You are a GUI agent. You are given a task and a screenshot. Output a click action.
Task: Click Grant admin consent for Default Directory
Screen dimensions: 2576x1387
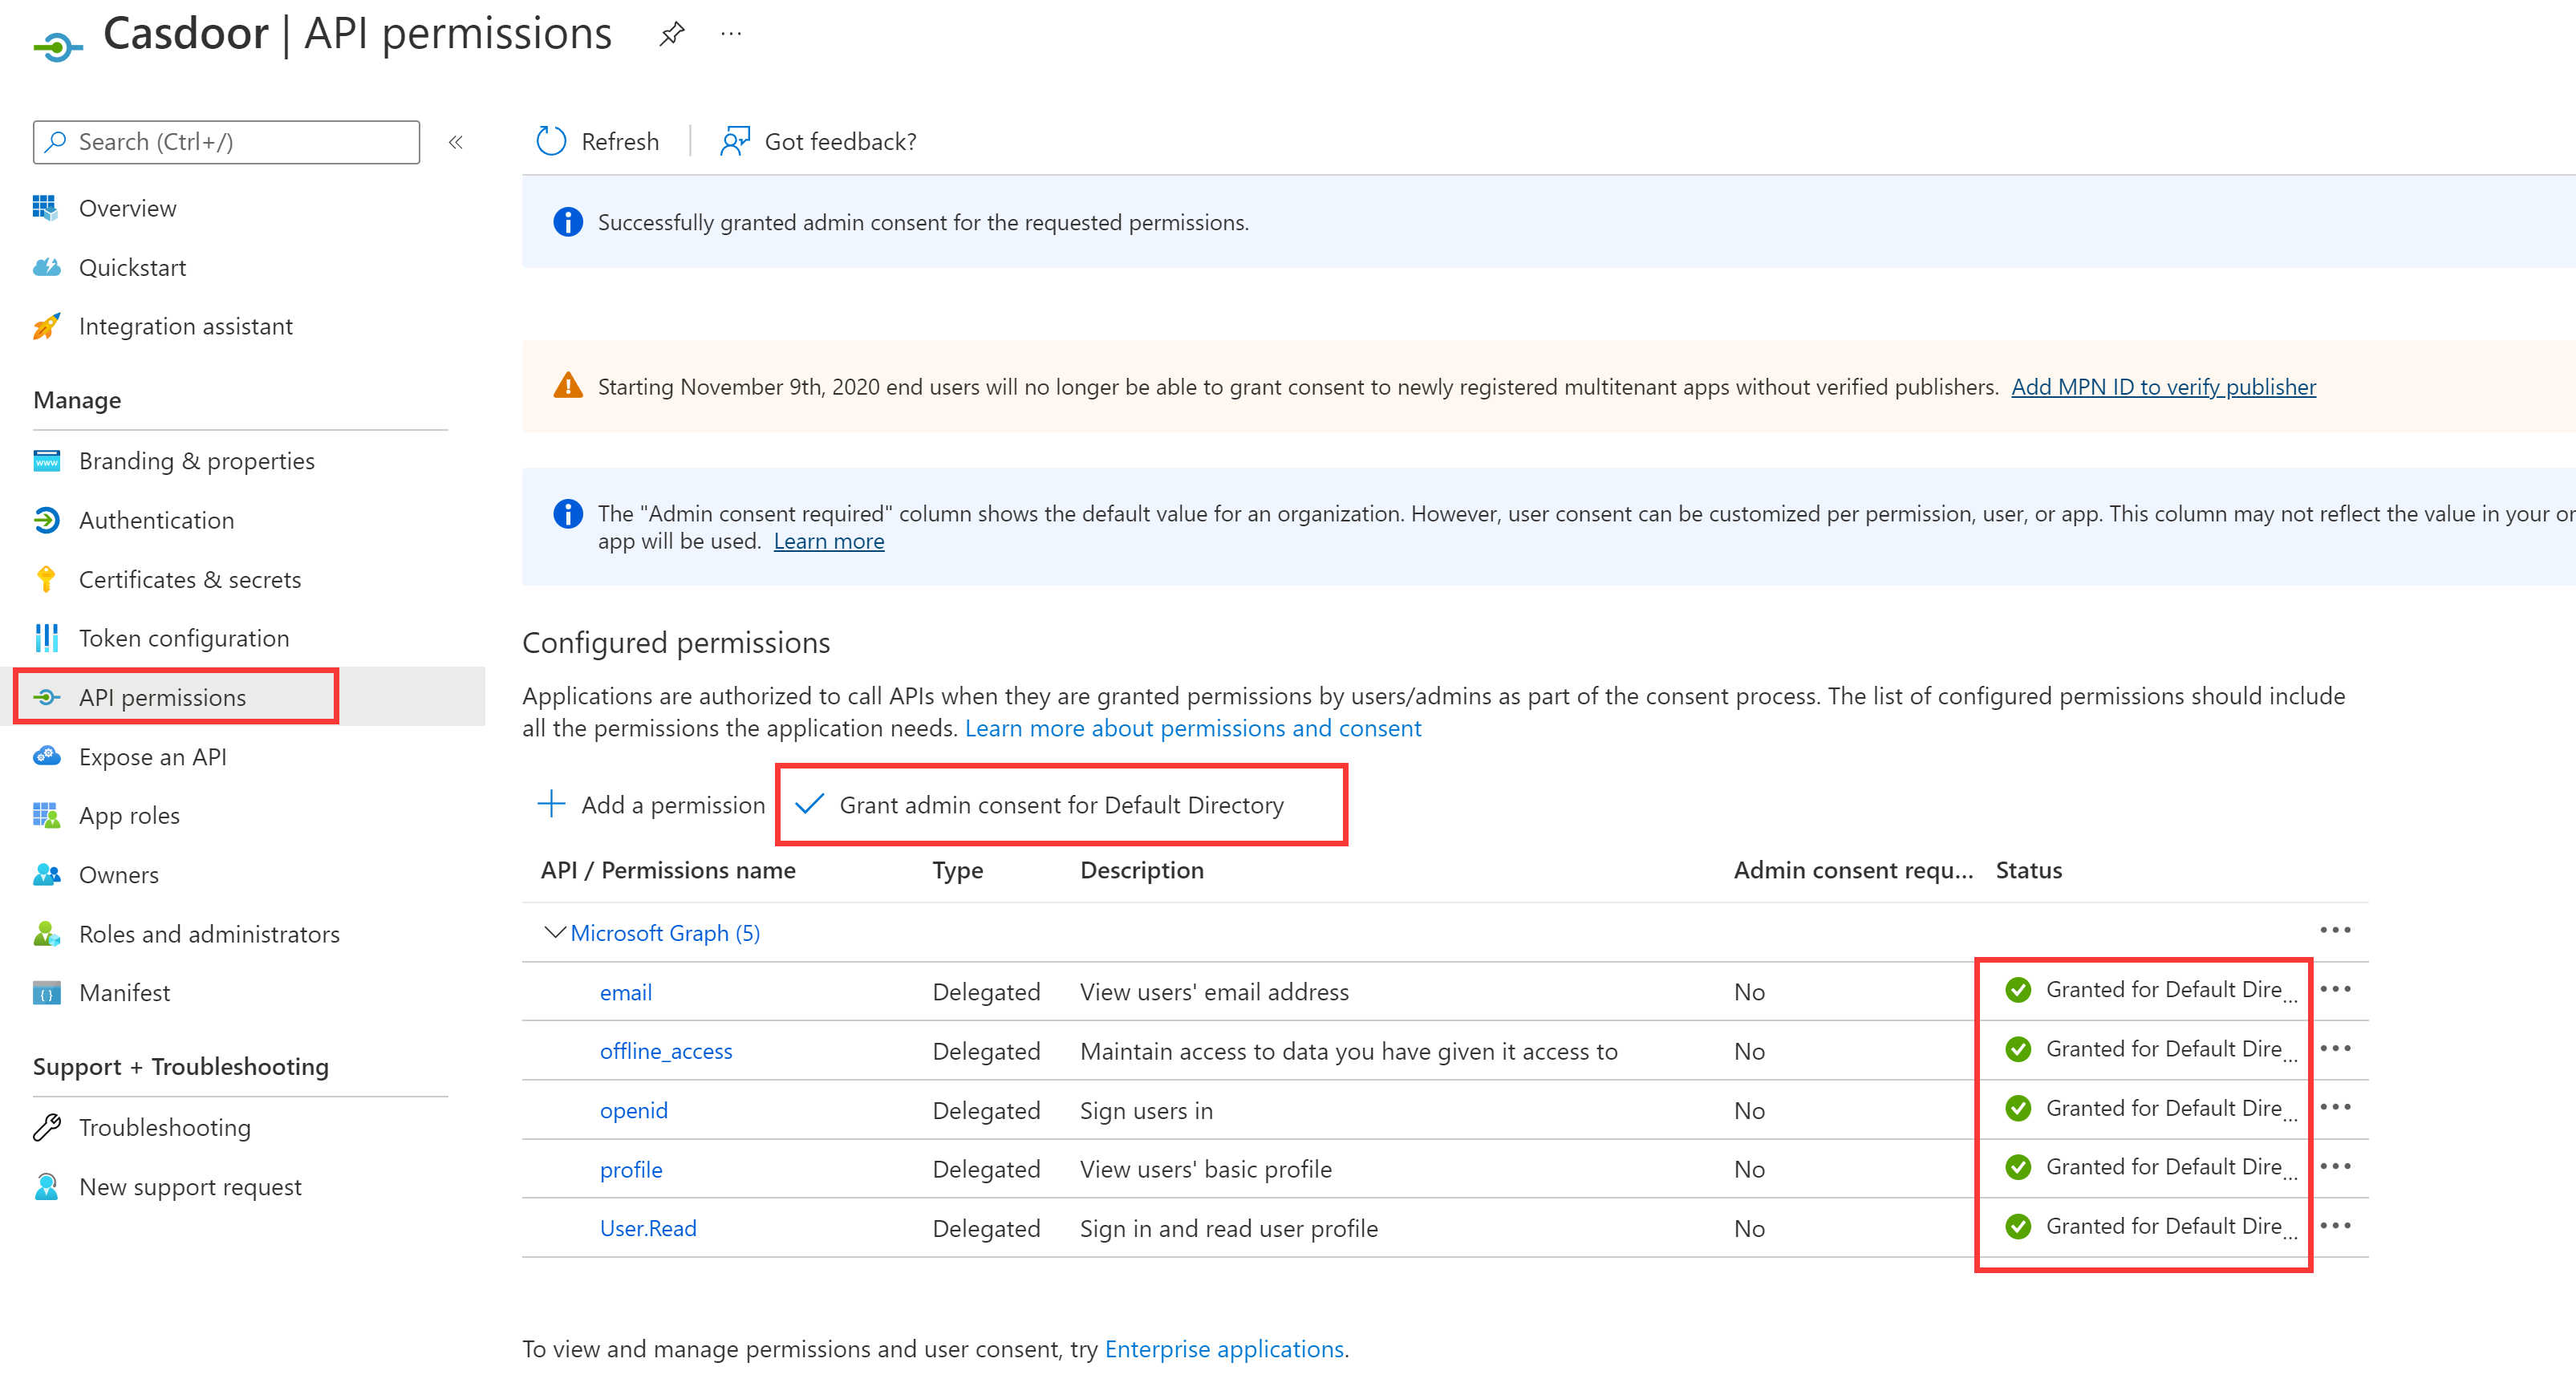[x=1060, y=805]
